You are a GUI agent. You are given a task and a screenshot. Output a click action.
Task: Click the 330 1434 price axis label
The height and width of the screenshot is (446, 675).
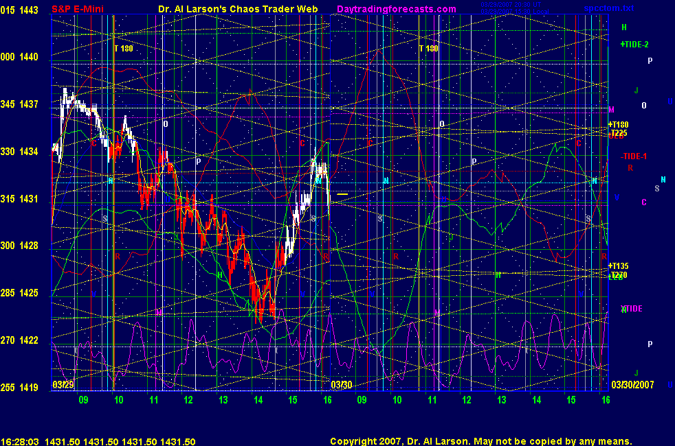tap(19, 151)
